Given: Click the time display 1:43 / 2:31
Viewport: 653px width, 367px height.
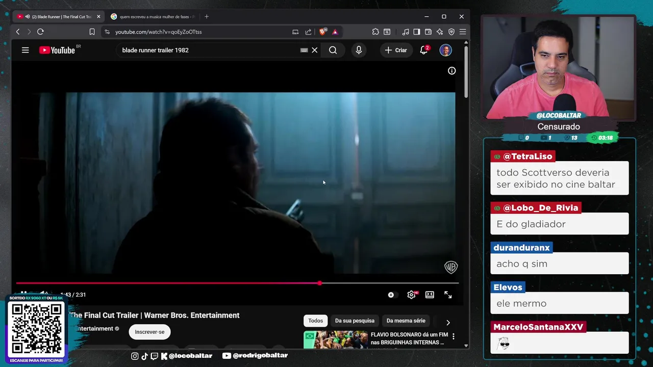Looking at the screenshot, I should click(73, 295).
